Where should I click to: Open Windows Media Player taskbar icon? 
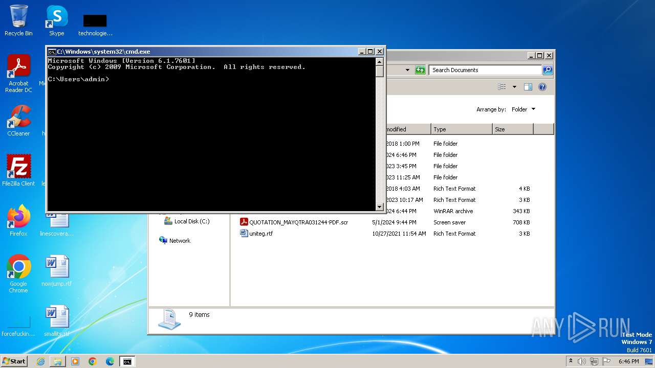75,361
